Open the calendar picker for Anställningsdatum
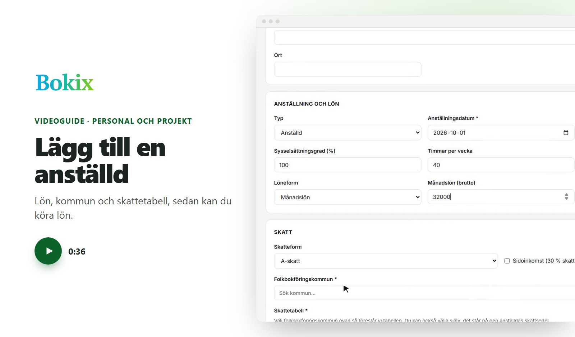The height and width of the screenshot is (337, 575). (566, 133)
